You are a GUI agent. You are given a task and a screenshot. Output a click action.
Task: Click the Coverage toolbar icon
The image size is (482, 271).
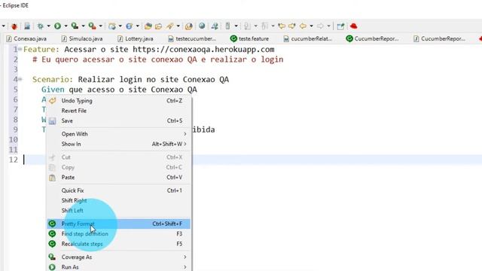pos(75,26)
